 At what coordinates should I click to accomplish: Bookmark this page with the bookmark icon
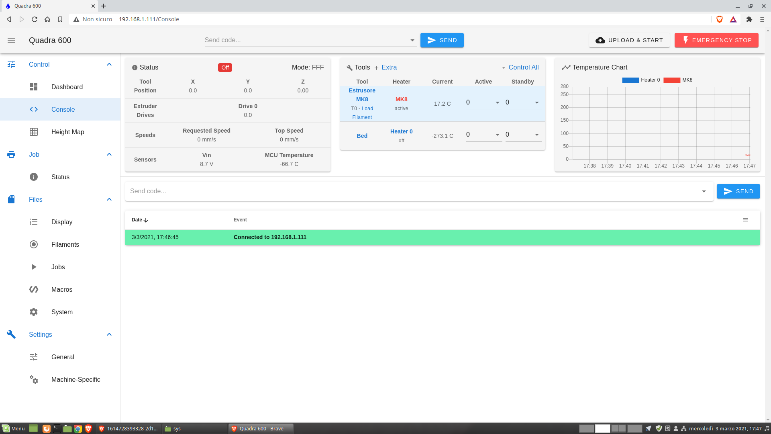pyautogui.click(x=60, y=19)
